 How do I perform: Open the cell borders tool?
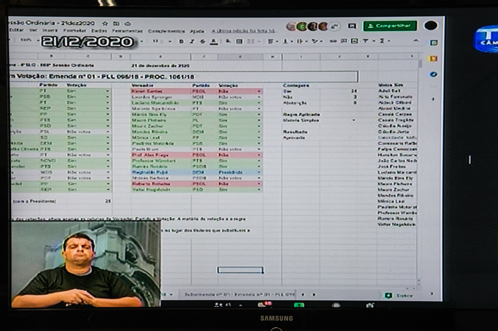click(x=239, y=41)
